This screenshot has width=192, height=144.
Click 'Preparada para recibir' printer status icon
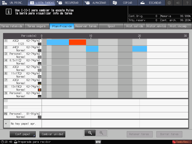coord(16,142)
